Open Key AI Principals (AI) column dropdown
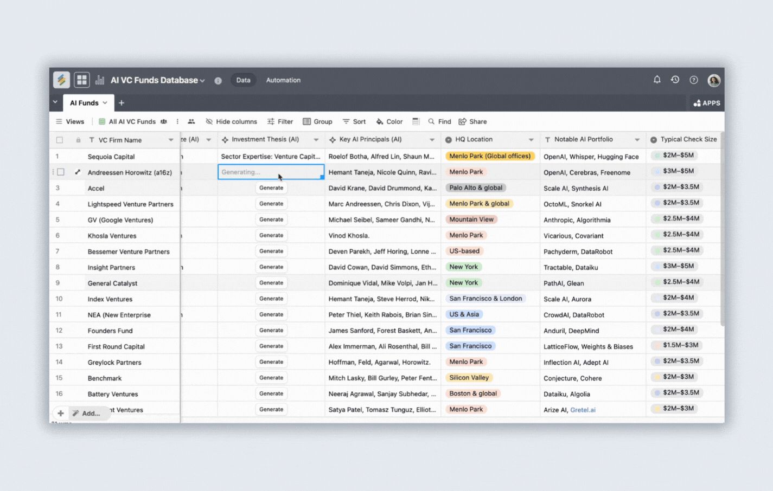 (432, 140)
